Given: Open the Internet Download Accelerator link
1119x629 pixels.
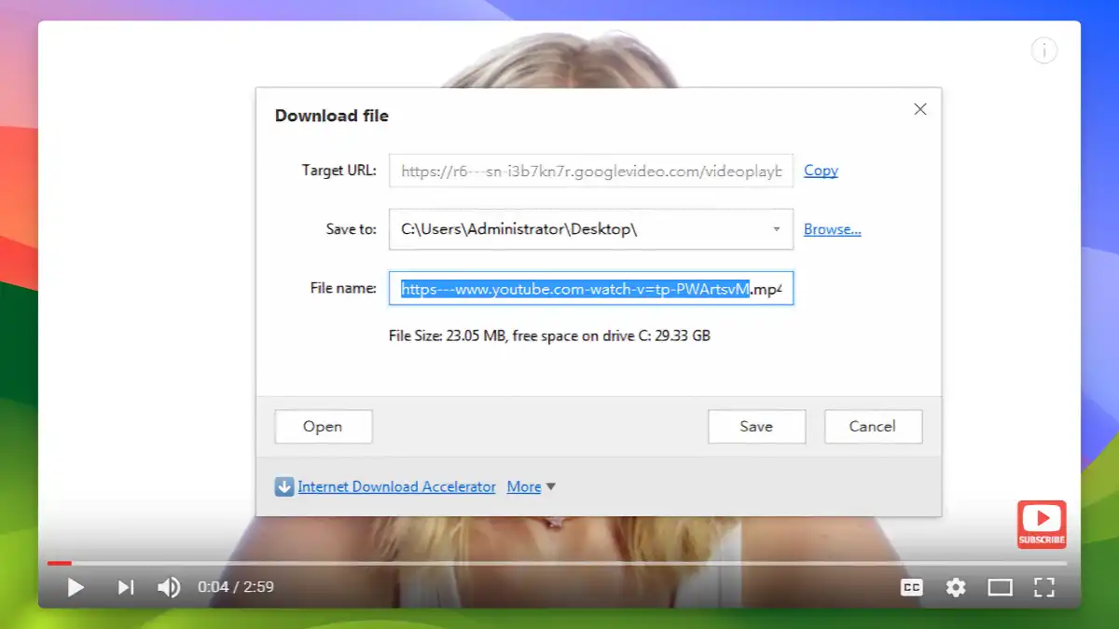Looking at the screenshot, I should pyautogui.click(x=396, y=486).
